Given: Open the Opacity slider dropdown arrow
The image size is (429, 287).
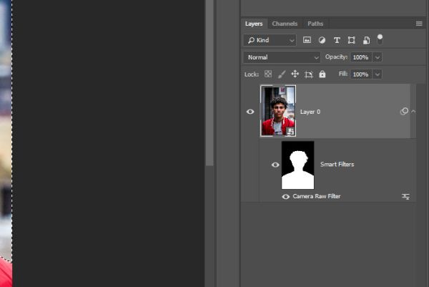Looking at the screenshot, I should [378, 57].
